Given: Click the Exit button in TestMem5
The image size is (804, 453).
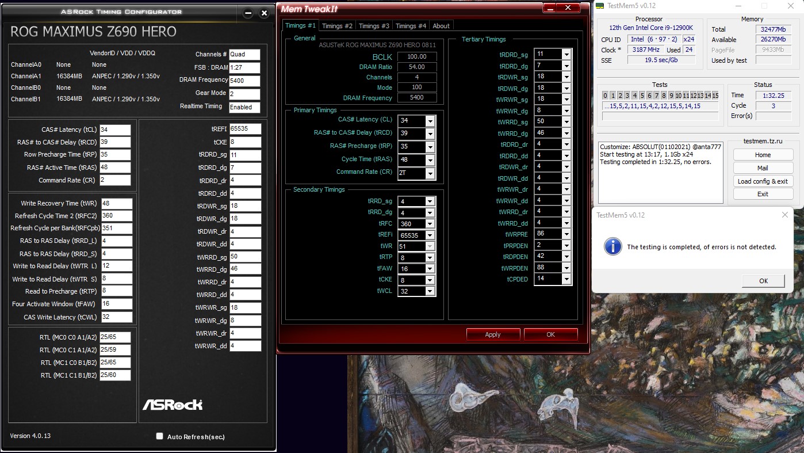Looking at the screenshot, I should point(763,194).
